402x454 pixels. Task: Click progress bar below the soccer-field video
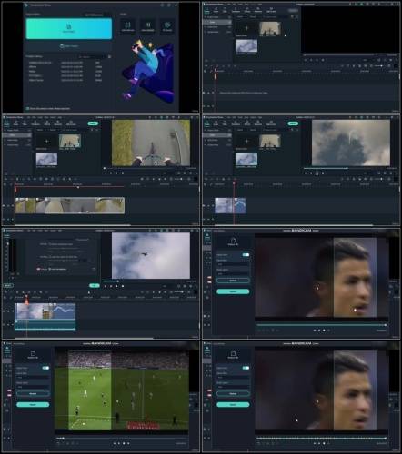point(122,438)
